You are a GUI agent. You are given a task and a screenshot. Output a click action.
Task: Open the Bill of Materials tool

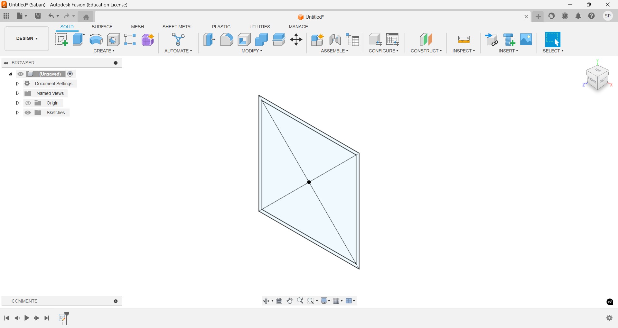(353, 40)
